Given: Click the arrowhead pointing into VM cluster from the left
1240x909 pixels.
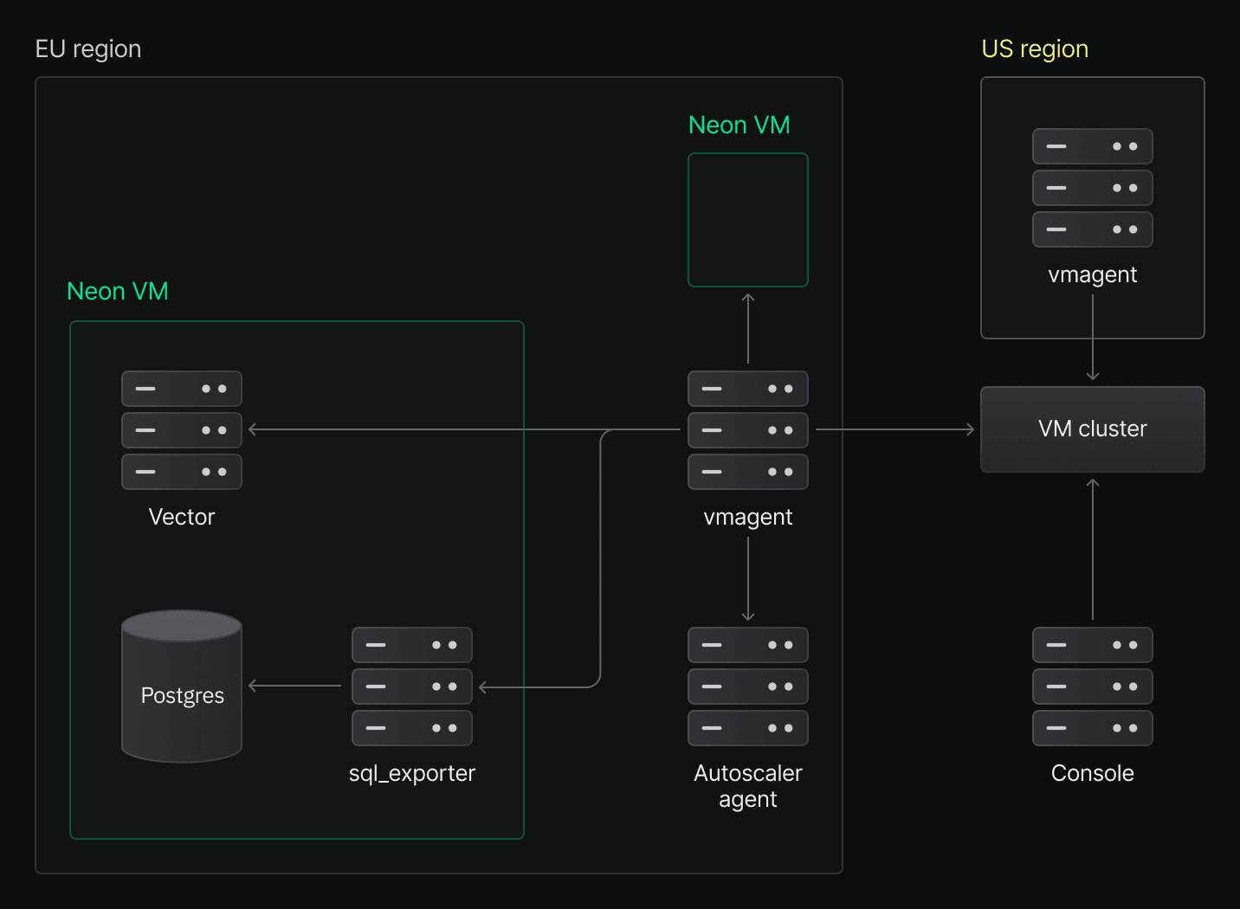Looking at the screenshot, I should pyautogui.click(x=969, y=429).
